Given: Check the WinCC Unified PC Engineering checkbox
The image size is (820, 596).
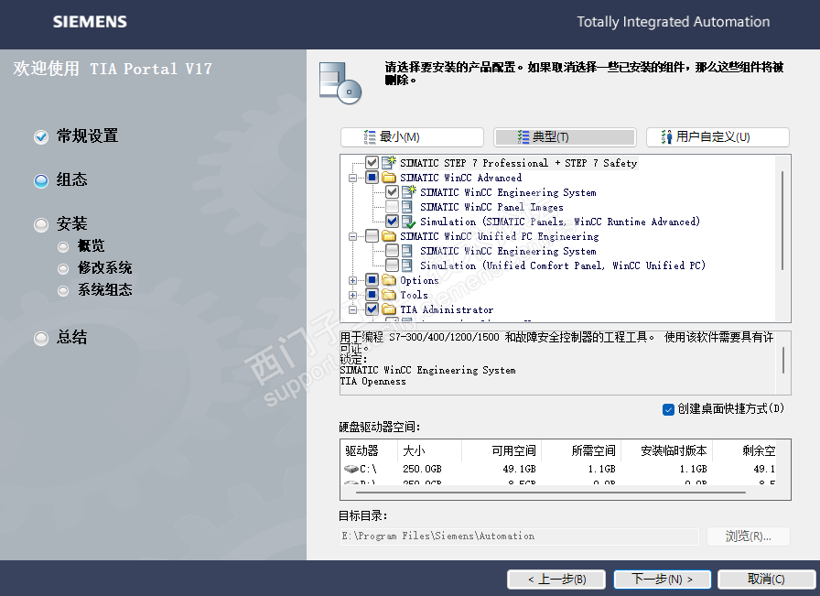Looking at the screenshot, I should coord(372,236).
